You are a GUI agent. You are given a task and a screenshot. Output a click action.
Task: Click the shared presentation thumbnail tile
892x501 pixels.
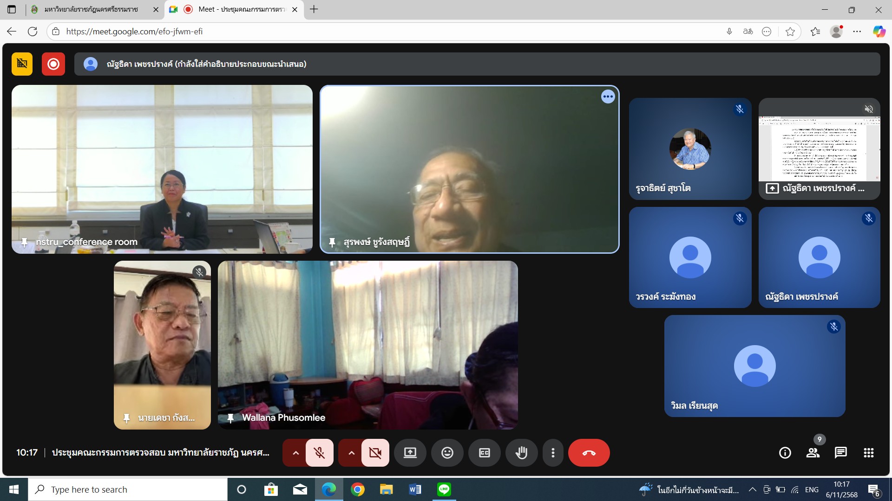tap(819, 148)
